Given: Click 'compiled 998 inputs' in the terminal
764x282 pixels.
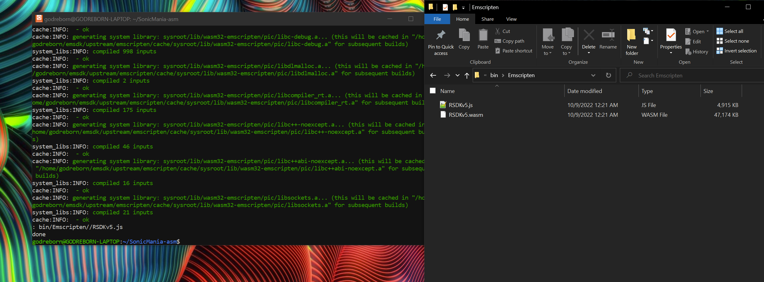Looking at the screenshot, I should click(124, 51).
